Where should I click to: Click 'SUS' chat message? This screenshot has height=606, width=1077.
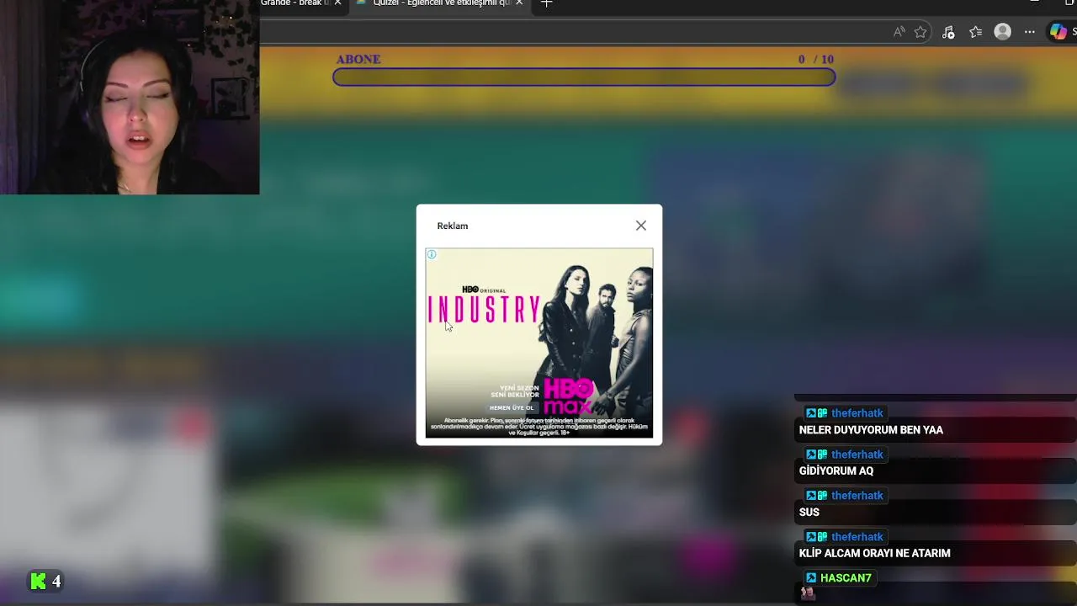point(809,513)
